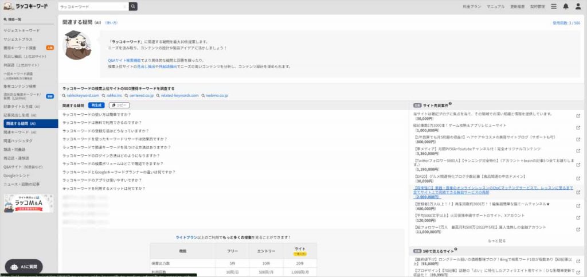The image size is (587, 277).
Task: Open the user account icon
Action: tap(578, 6)
